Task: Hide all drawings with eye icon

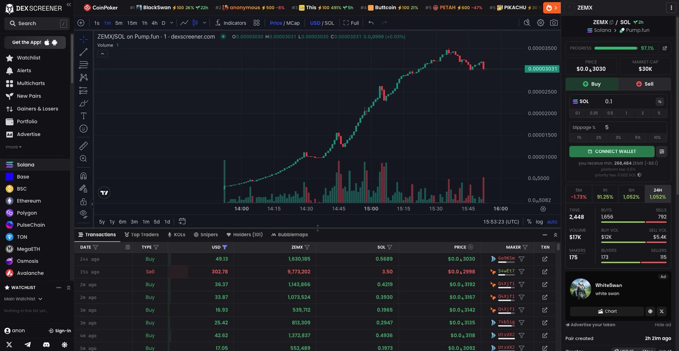Action: pyautogui.click(x=84, y=214)
